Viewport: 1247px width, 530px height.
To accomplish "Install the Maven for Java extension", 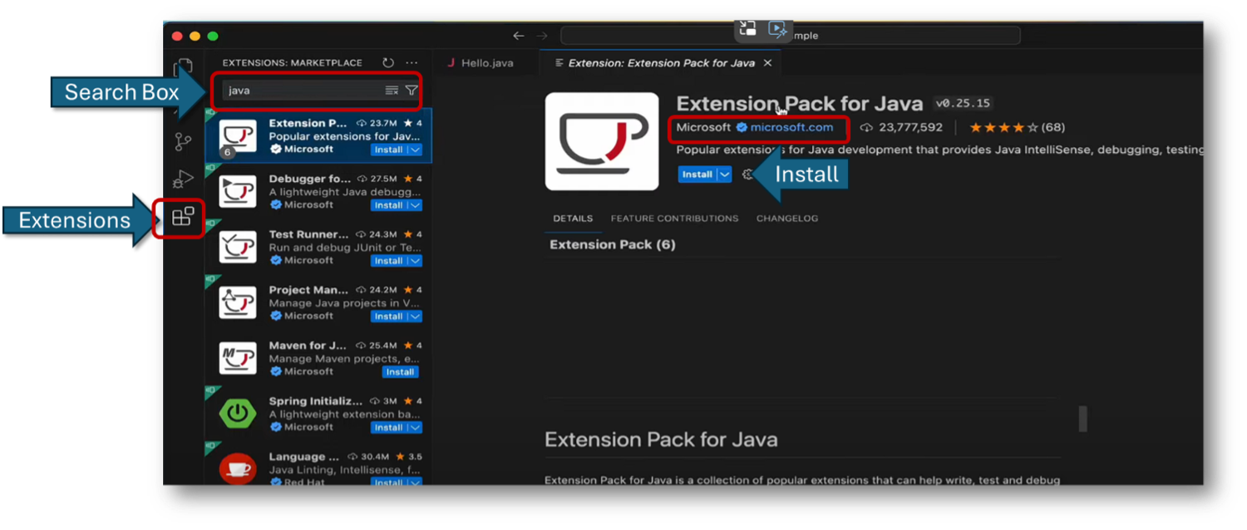I will 399,371.
